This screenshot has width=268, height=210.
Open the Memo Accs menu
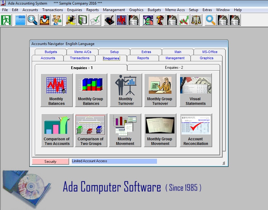coord(175,10)
